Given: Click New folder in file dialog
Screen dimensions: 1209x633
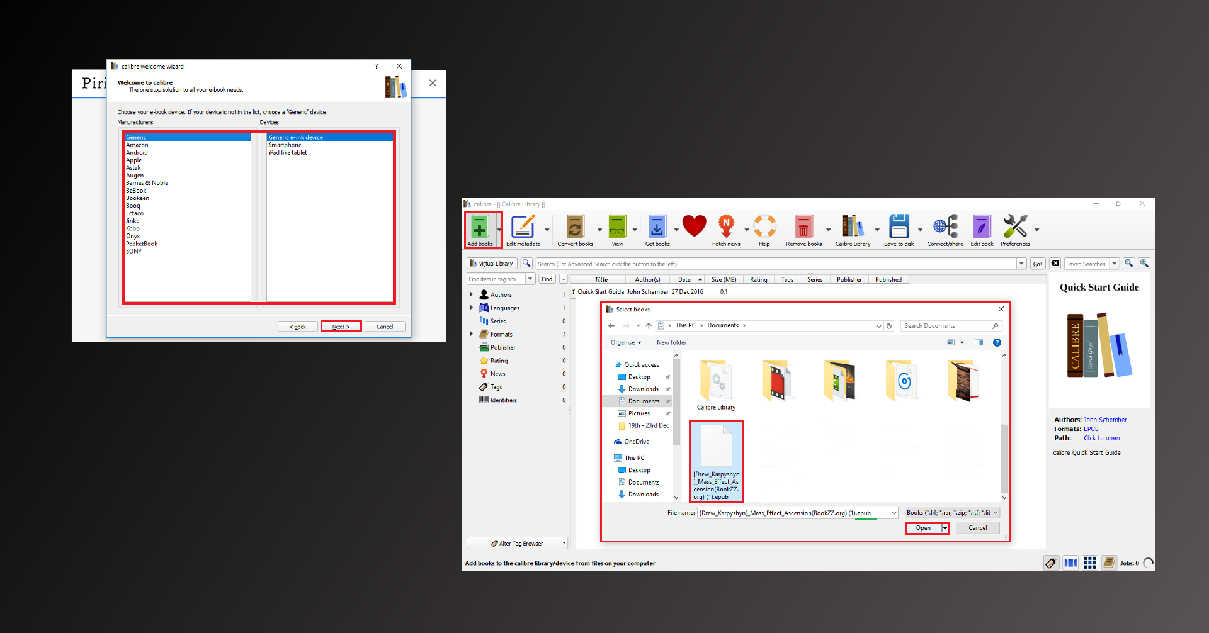Looking at the screenshot, I should (671, 342).
